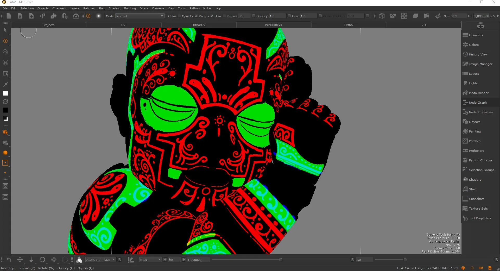Expand the ACES 1.0 - SDR colorspace dropdown
This screenshot has height=271, width=500.
click(x=100, y=260)
